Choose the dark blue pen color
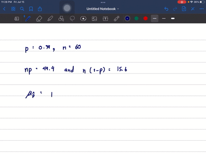This screenshot has height=154, width=206. coord(127,18)
